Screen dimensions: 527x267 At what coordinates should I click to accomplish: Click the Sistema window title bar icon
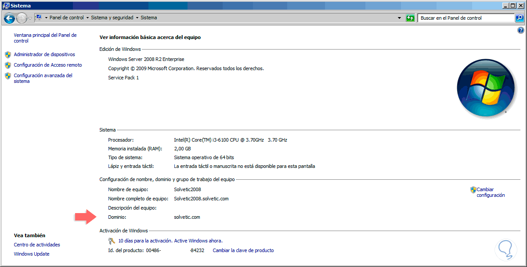pos(6,5)
